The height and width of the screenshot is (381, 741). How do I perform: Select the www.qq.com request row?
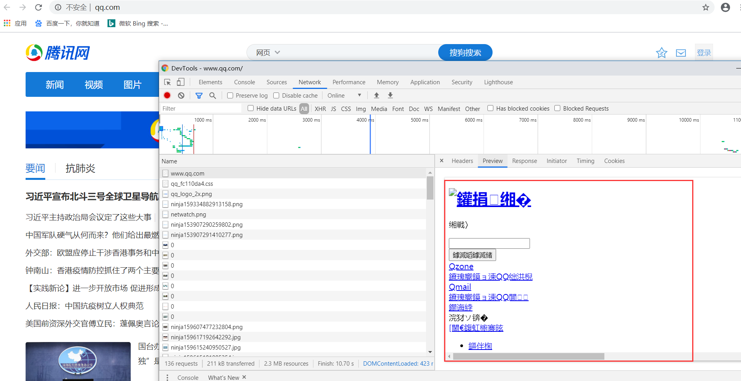(x=293, y=173)
